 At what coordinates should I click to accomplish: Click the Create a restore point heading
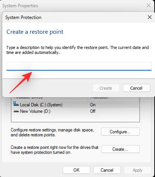35,32
